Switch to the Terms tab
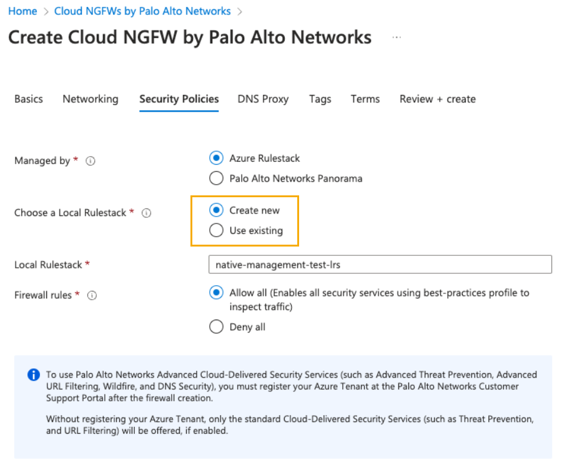Image resolution: width=562 pixels, height=465 pixels. tap(365, 99)
